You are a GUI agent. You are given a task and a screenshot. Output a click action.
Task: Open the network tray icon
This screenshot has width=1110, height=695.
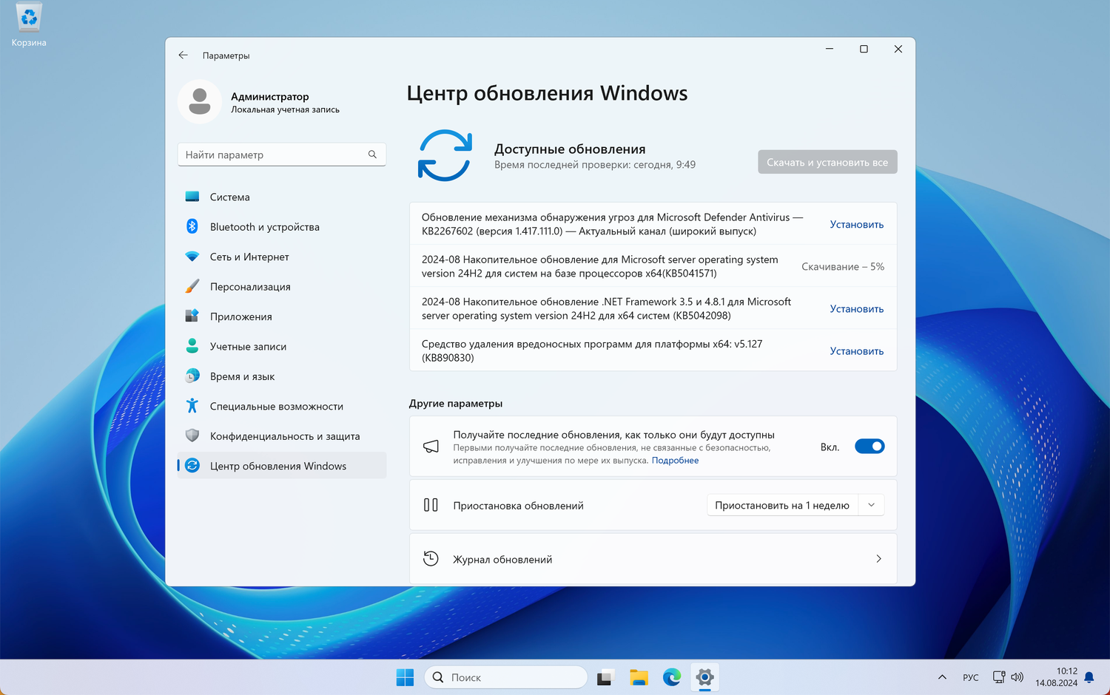[999, 677]
